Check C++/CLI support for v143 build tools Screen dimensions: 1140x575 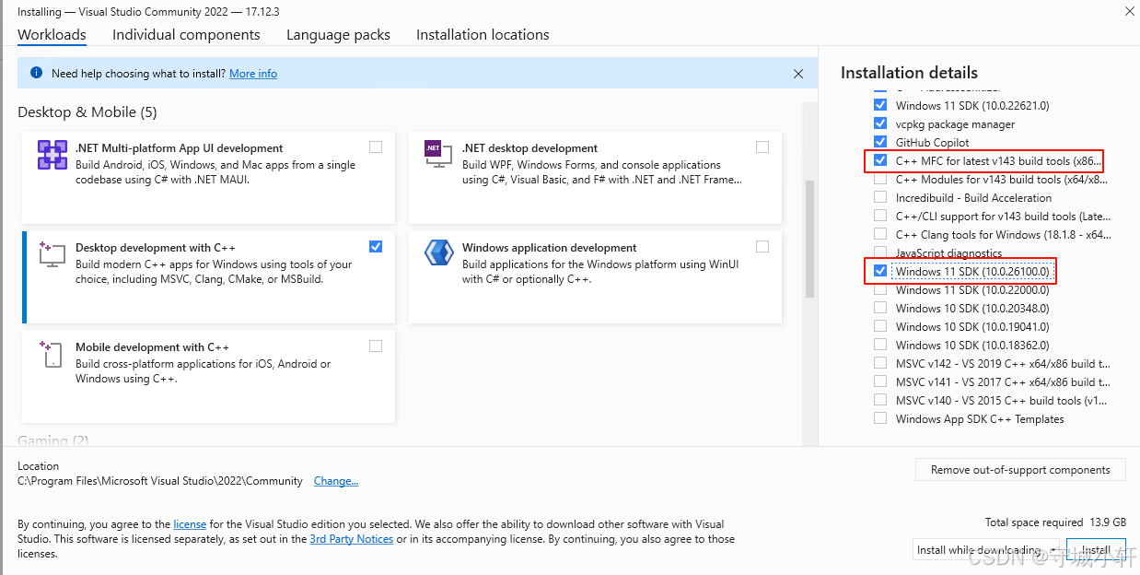(880, 216)
